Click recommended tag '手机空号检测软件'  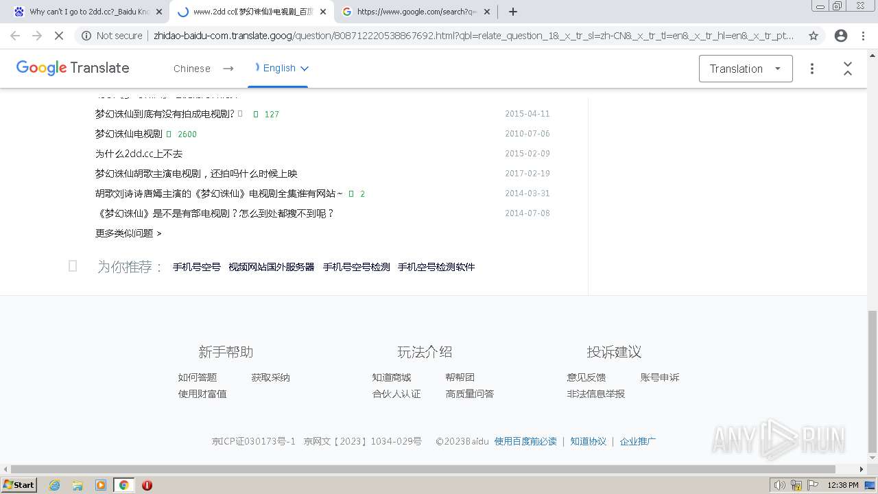[436, 267]
